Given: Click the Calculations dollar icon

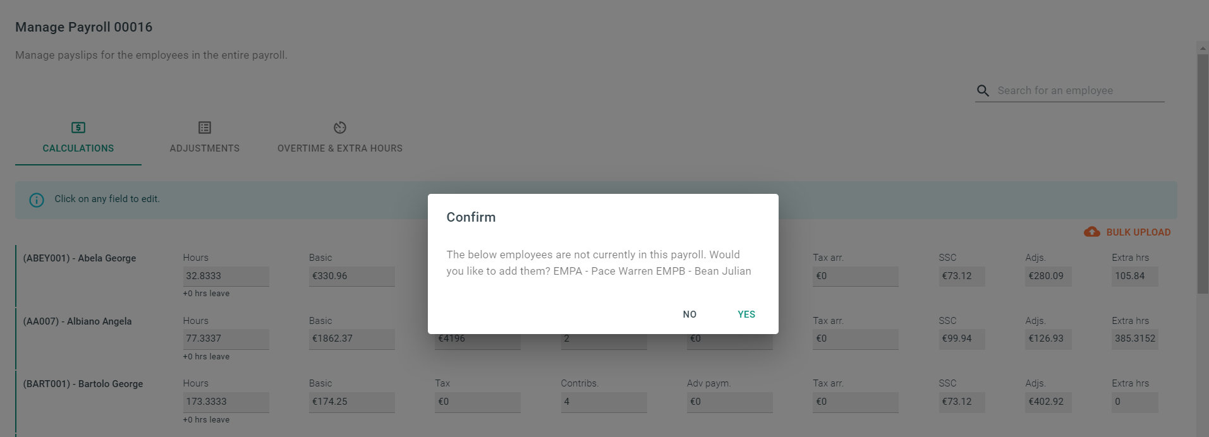Looking at the screenshot, I should point(78,128).
